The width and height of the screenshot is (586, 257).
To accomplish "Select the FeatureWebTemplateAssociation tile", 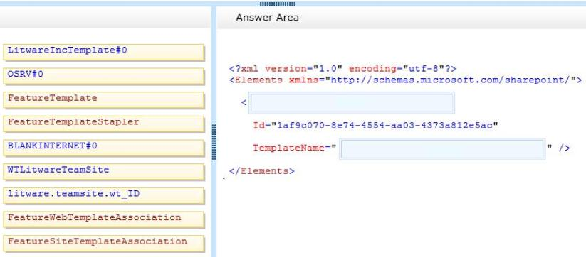I will click(103, 219).
